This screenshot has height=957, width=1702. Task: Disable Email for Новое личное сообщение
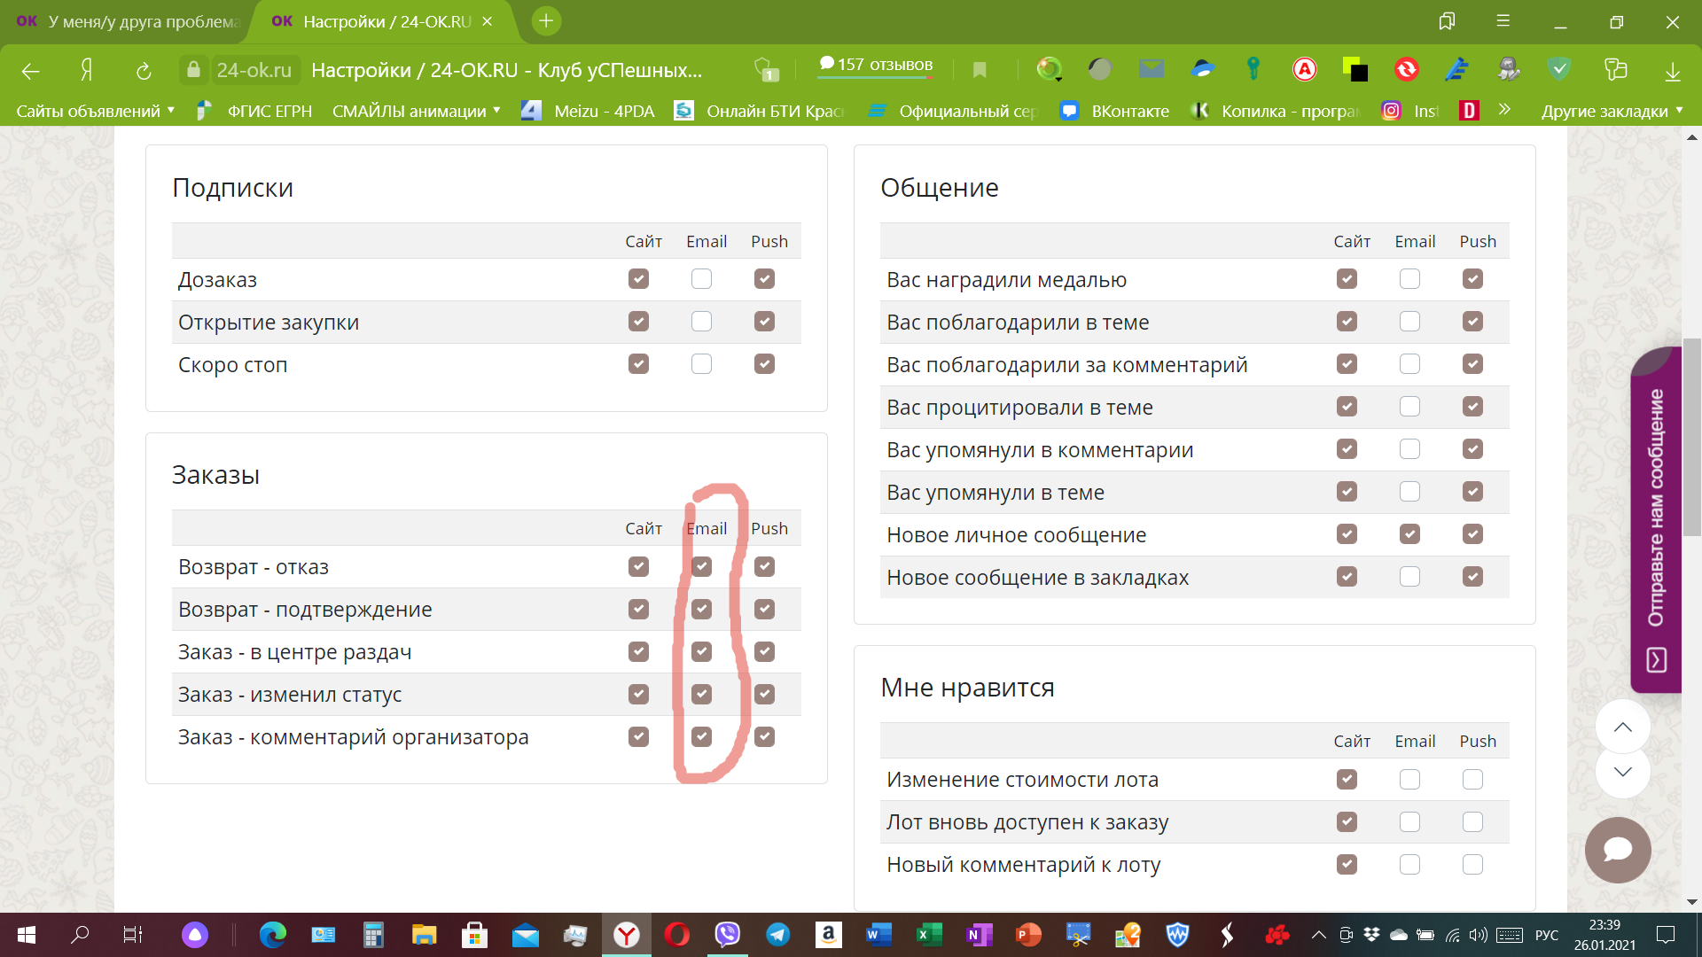point(1409,534)
